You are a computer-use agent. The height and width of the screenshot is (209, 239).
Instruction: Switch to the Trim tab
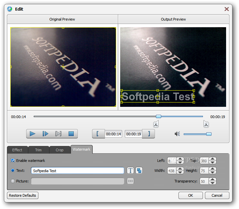point(38,150)
